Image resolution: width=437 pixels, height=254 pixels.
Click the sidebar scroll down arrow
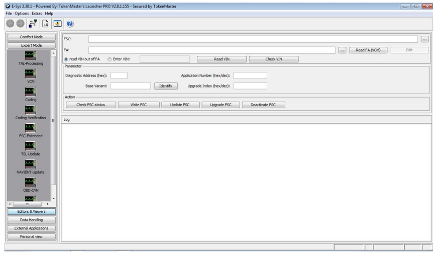coord(54,199)
